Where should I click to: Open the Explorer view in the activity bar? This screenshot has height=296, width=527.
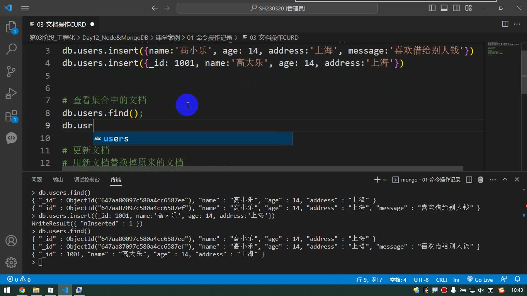(x=11, y=27)
